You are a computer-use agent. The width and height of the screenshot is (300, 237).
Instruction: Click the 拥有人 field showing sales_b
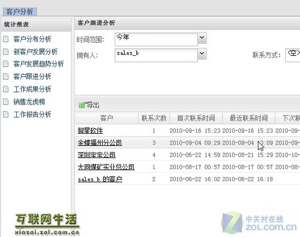pyautogui.click(x=156, y=55)
